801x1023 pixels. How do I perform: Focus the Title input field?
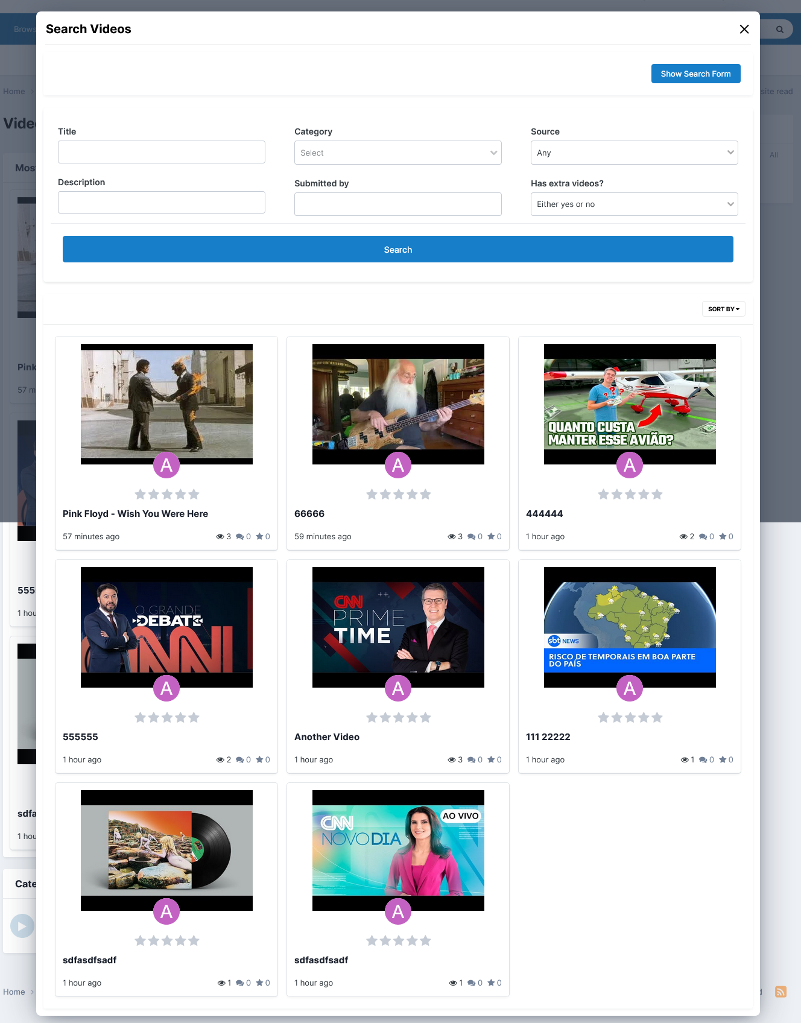click(x=162, y=152)
